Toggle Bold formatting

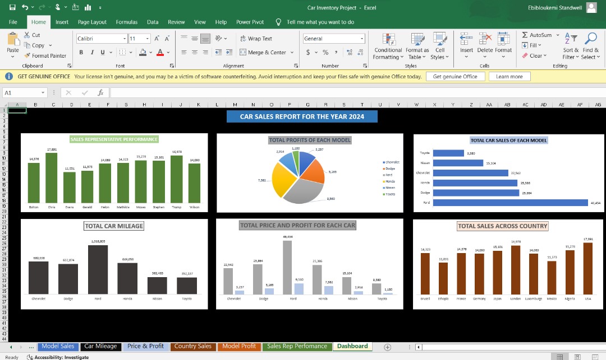(81, 52)
